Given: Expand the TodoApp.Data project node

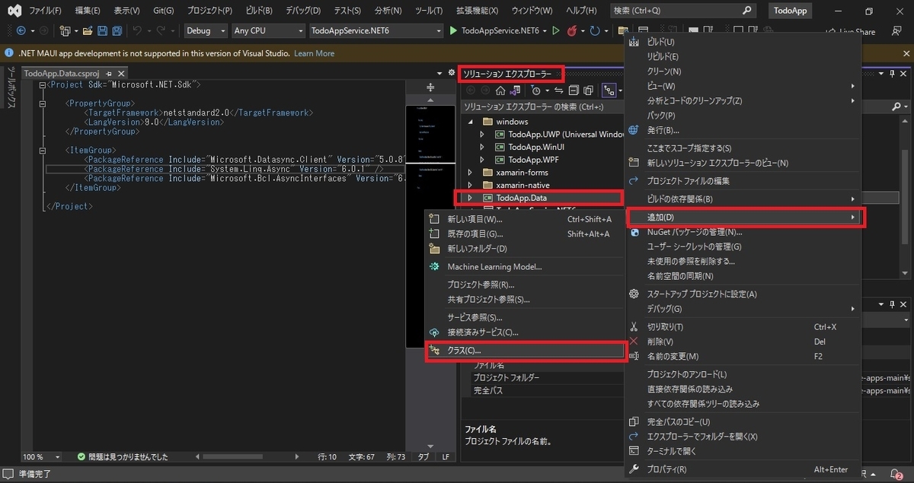Looking at the screenshot, I should coord(470,198).
